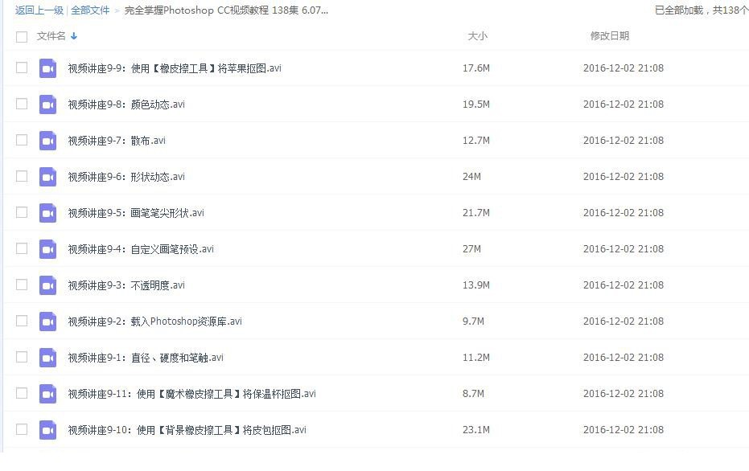Sort by 文件名 column header
Image resolution: width=749 pixels, height=471 pixels.
(51, 36)
